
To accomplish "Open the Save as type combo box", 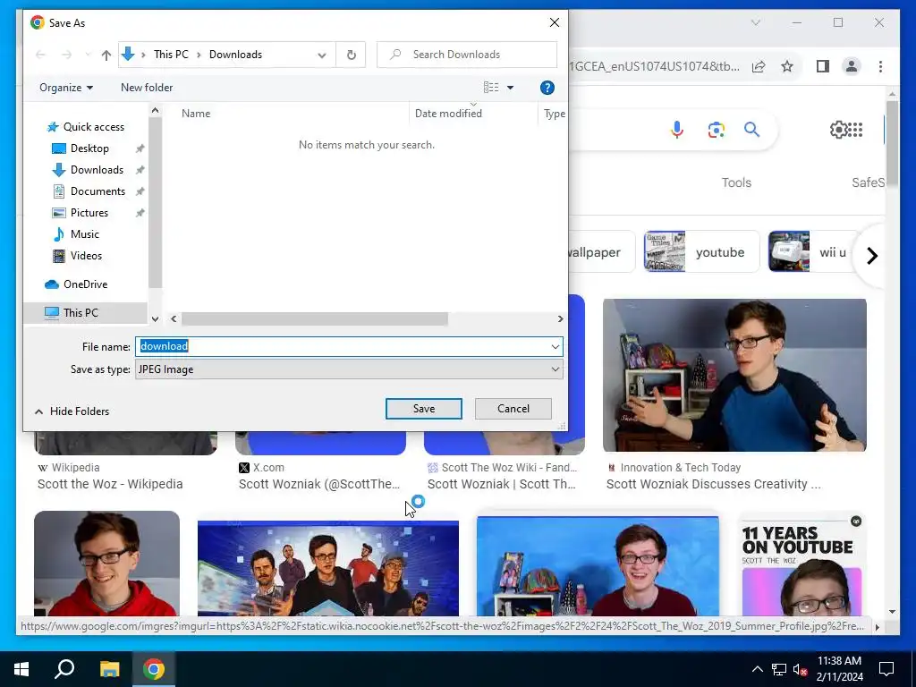I will [349, 369].
